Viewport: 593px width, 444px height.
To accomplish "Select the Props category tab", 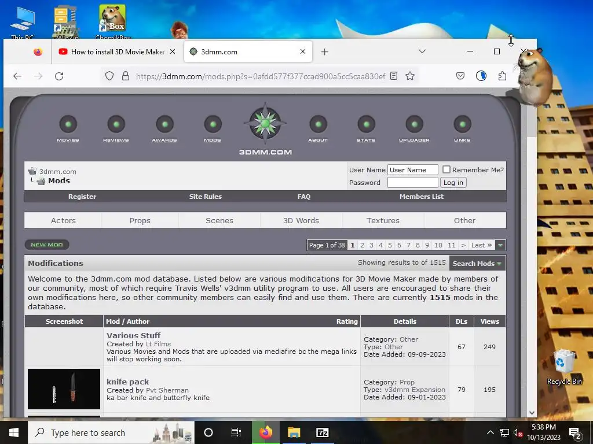I will 140,220.
